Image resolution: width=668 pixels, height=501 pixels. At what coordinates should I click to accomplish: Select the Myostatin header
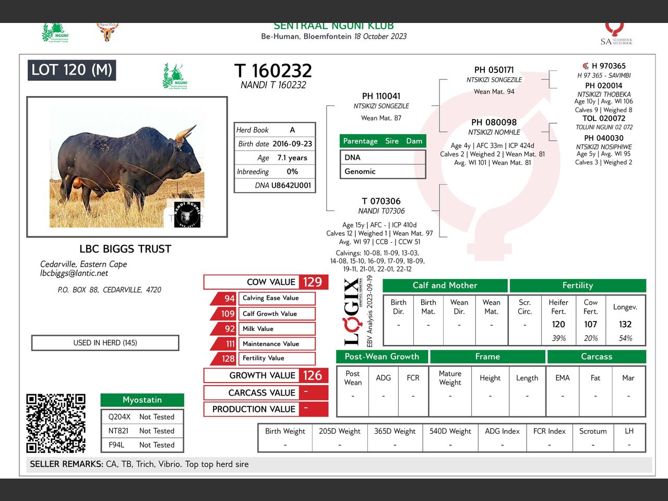(142, 400)
